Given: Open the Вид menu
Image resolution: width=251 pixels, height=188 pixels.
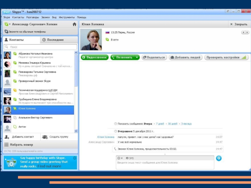Looking at the screenshot, I should 54,17.
